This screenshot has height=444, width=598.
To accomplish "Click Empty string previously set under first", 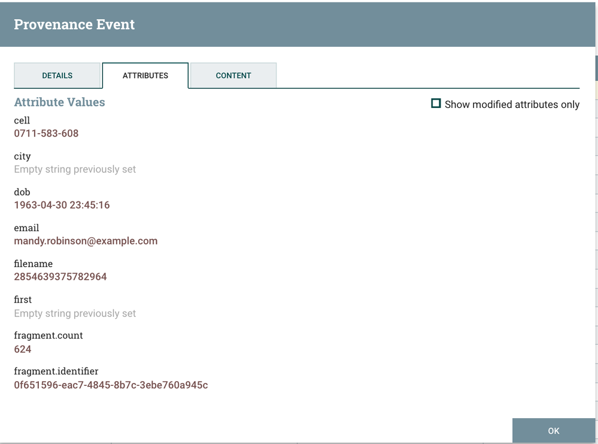I will [x=75, y=313].
